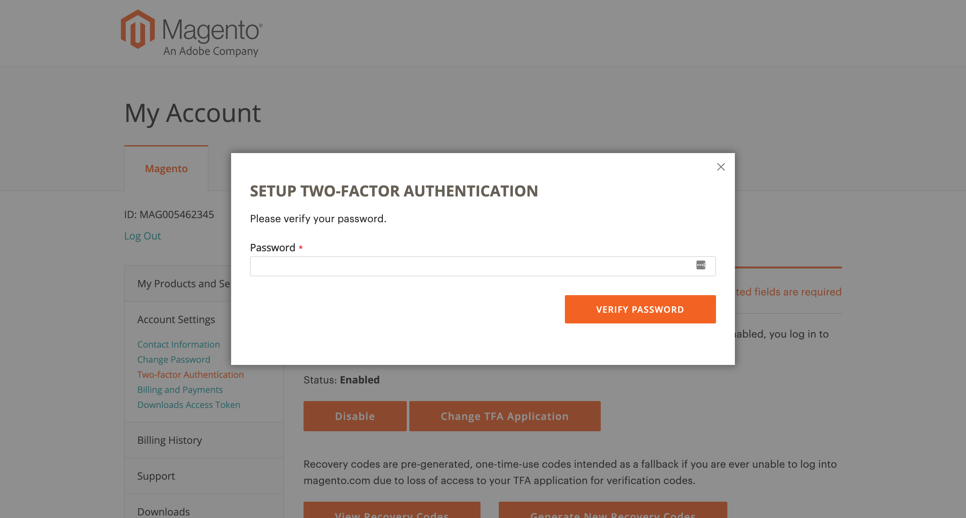
Task: Click Change TFA Application button
Action: (x=505, y=416)
